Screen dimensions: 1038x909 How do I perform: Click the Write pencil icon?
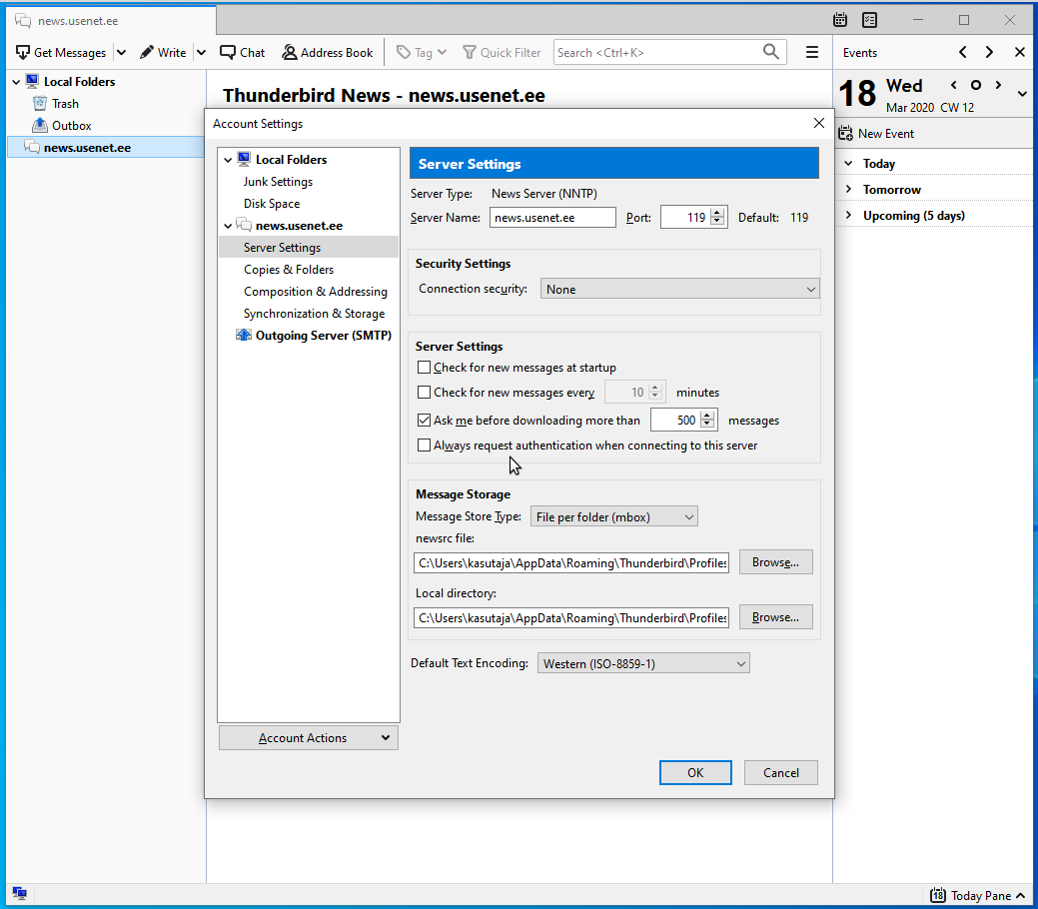coord(147,53)
